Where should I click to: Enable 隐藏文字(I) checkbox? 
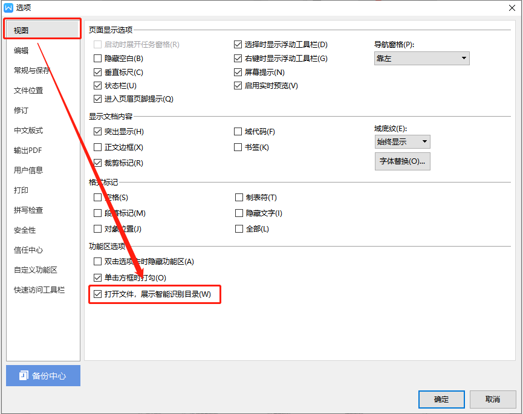[x=239, y=213]
